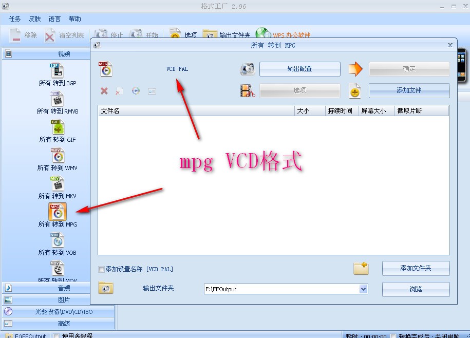
Task: Click the add folder icon with plus
Action: [x=361, y=268]
